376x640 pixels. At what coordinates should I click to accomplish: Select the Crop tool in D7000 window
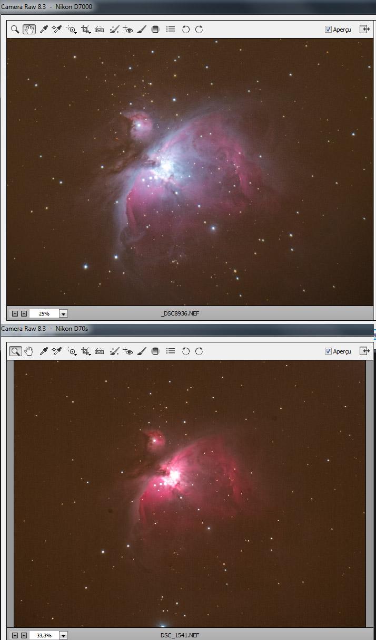[x=85, y=30]
